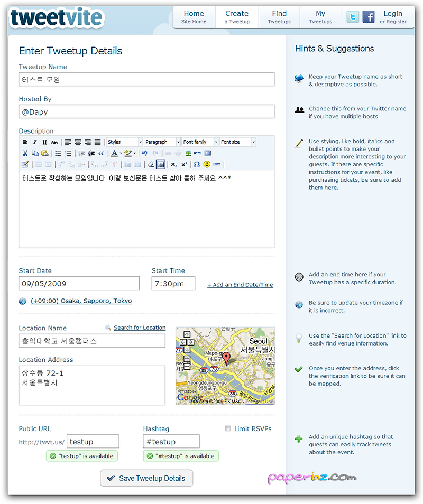Open the Styles dropdown

click(x=124, y=142)
